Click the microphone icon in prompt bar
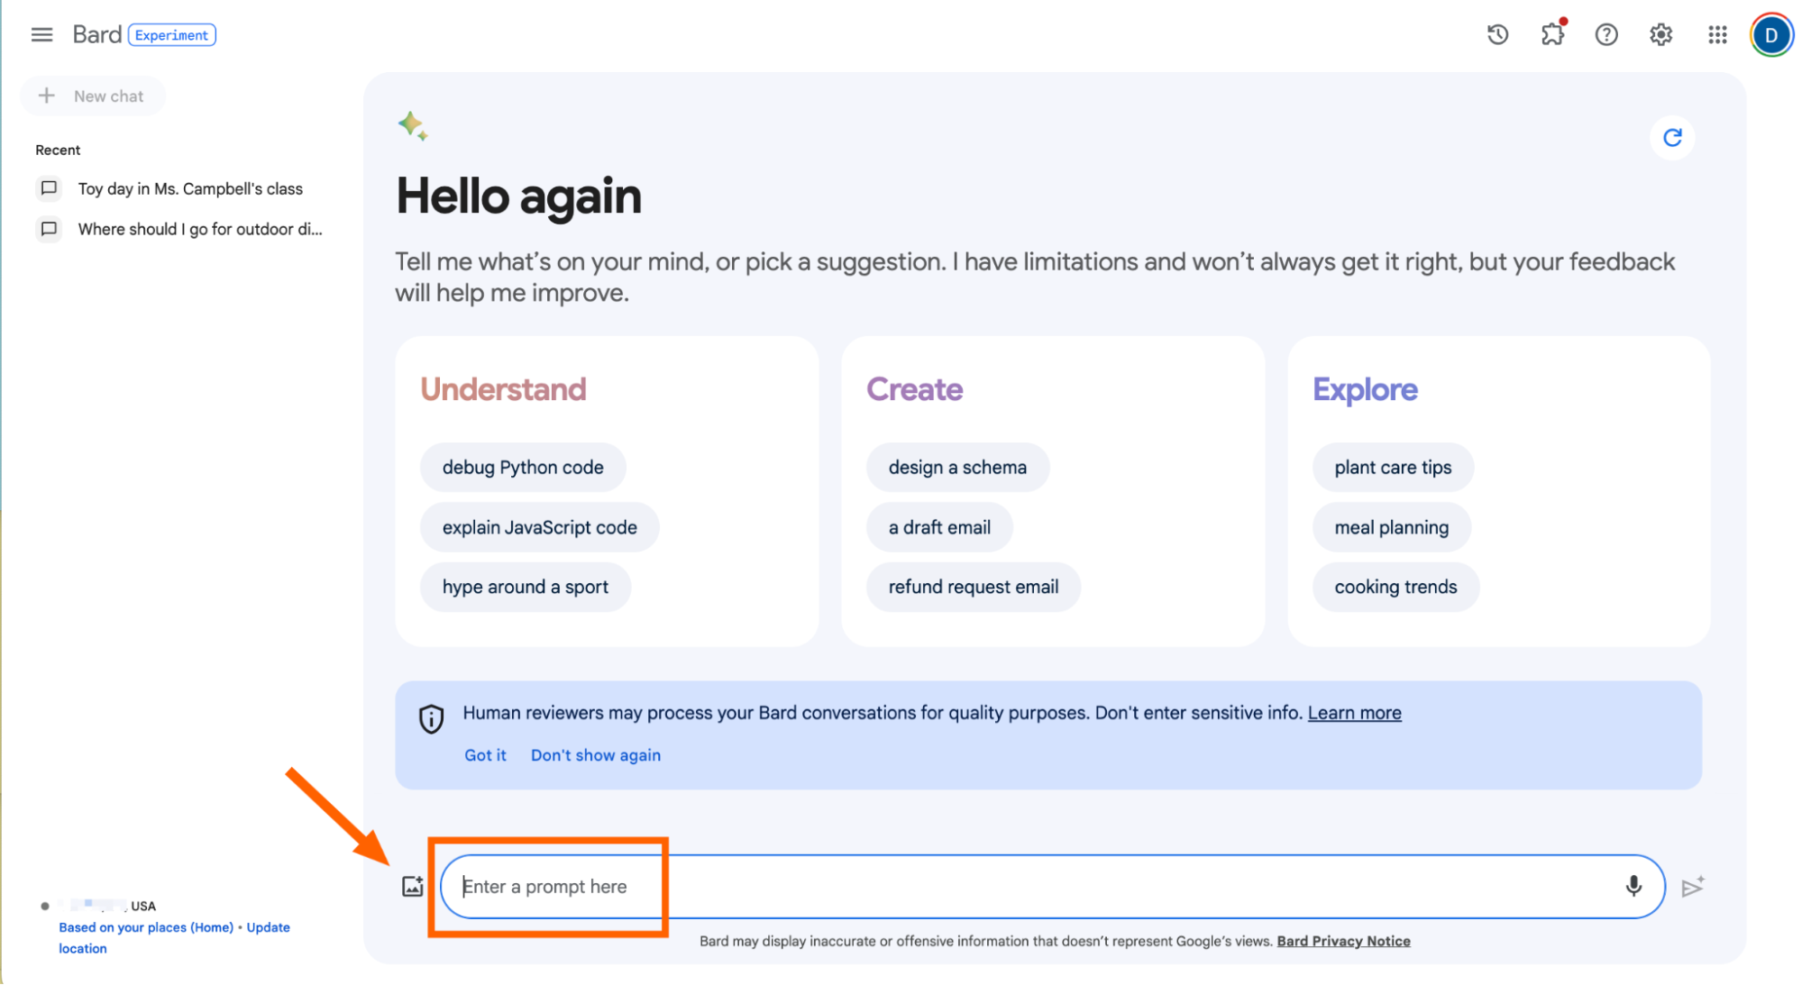The image size is (1802, 985). 1633,886
